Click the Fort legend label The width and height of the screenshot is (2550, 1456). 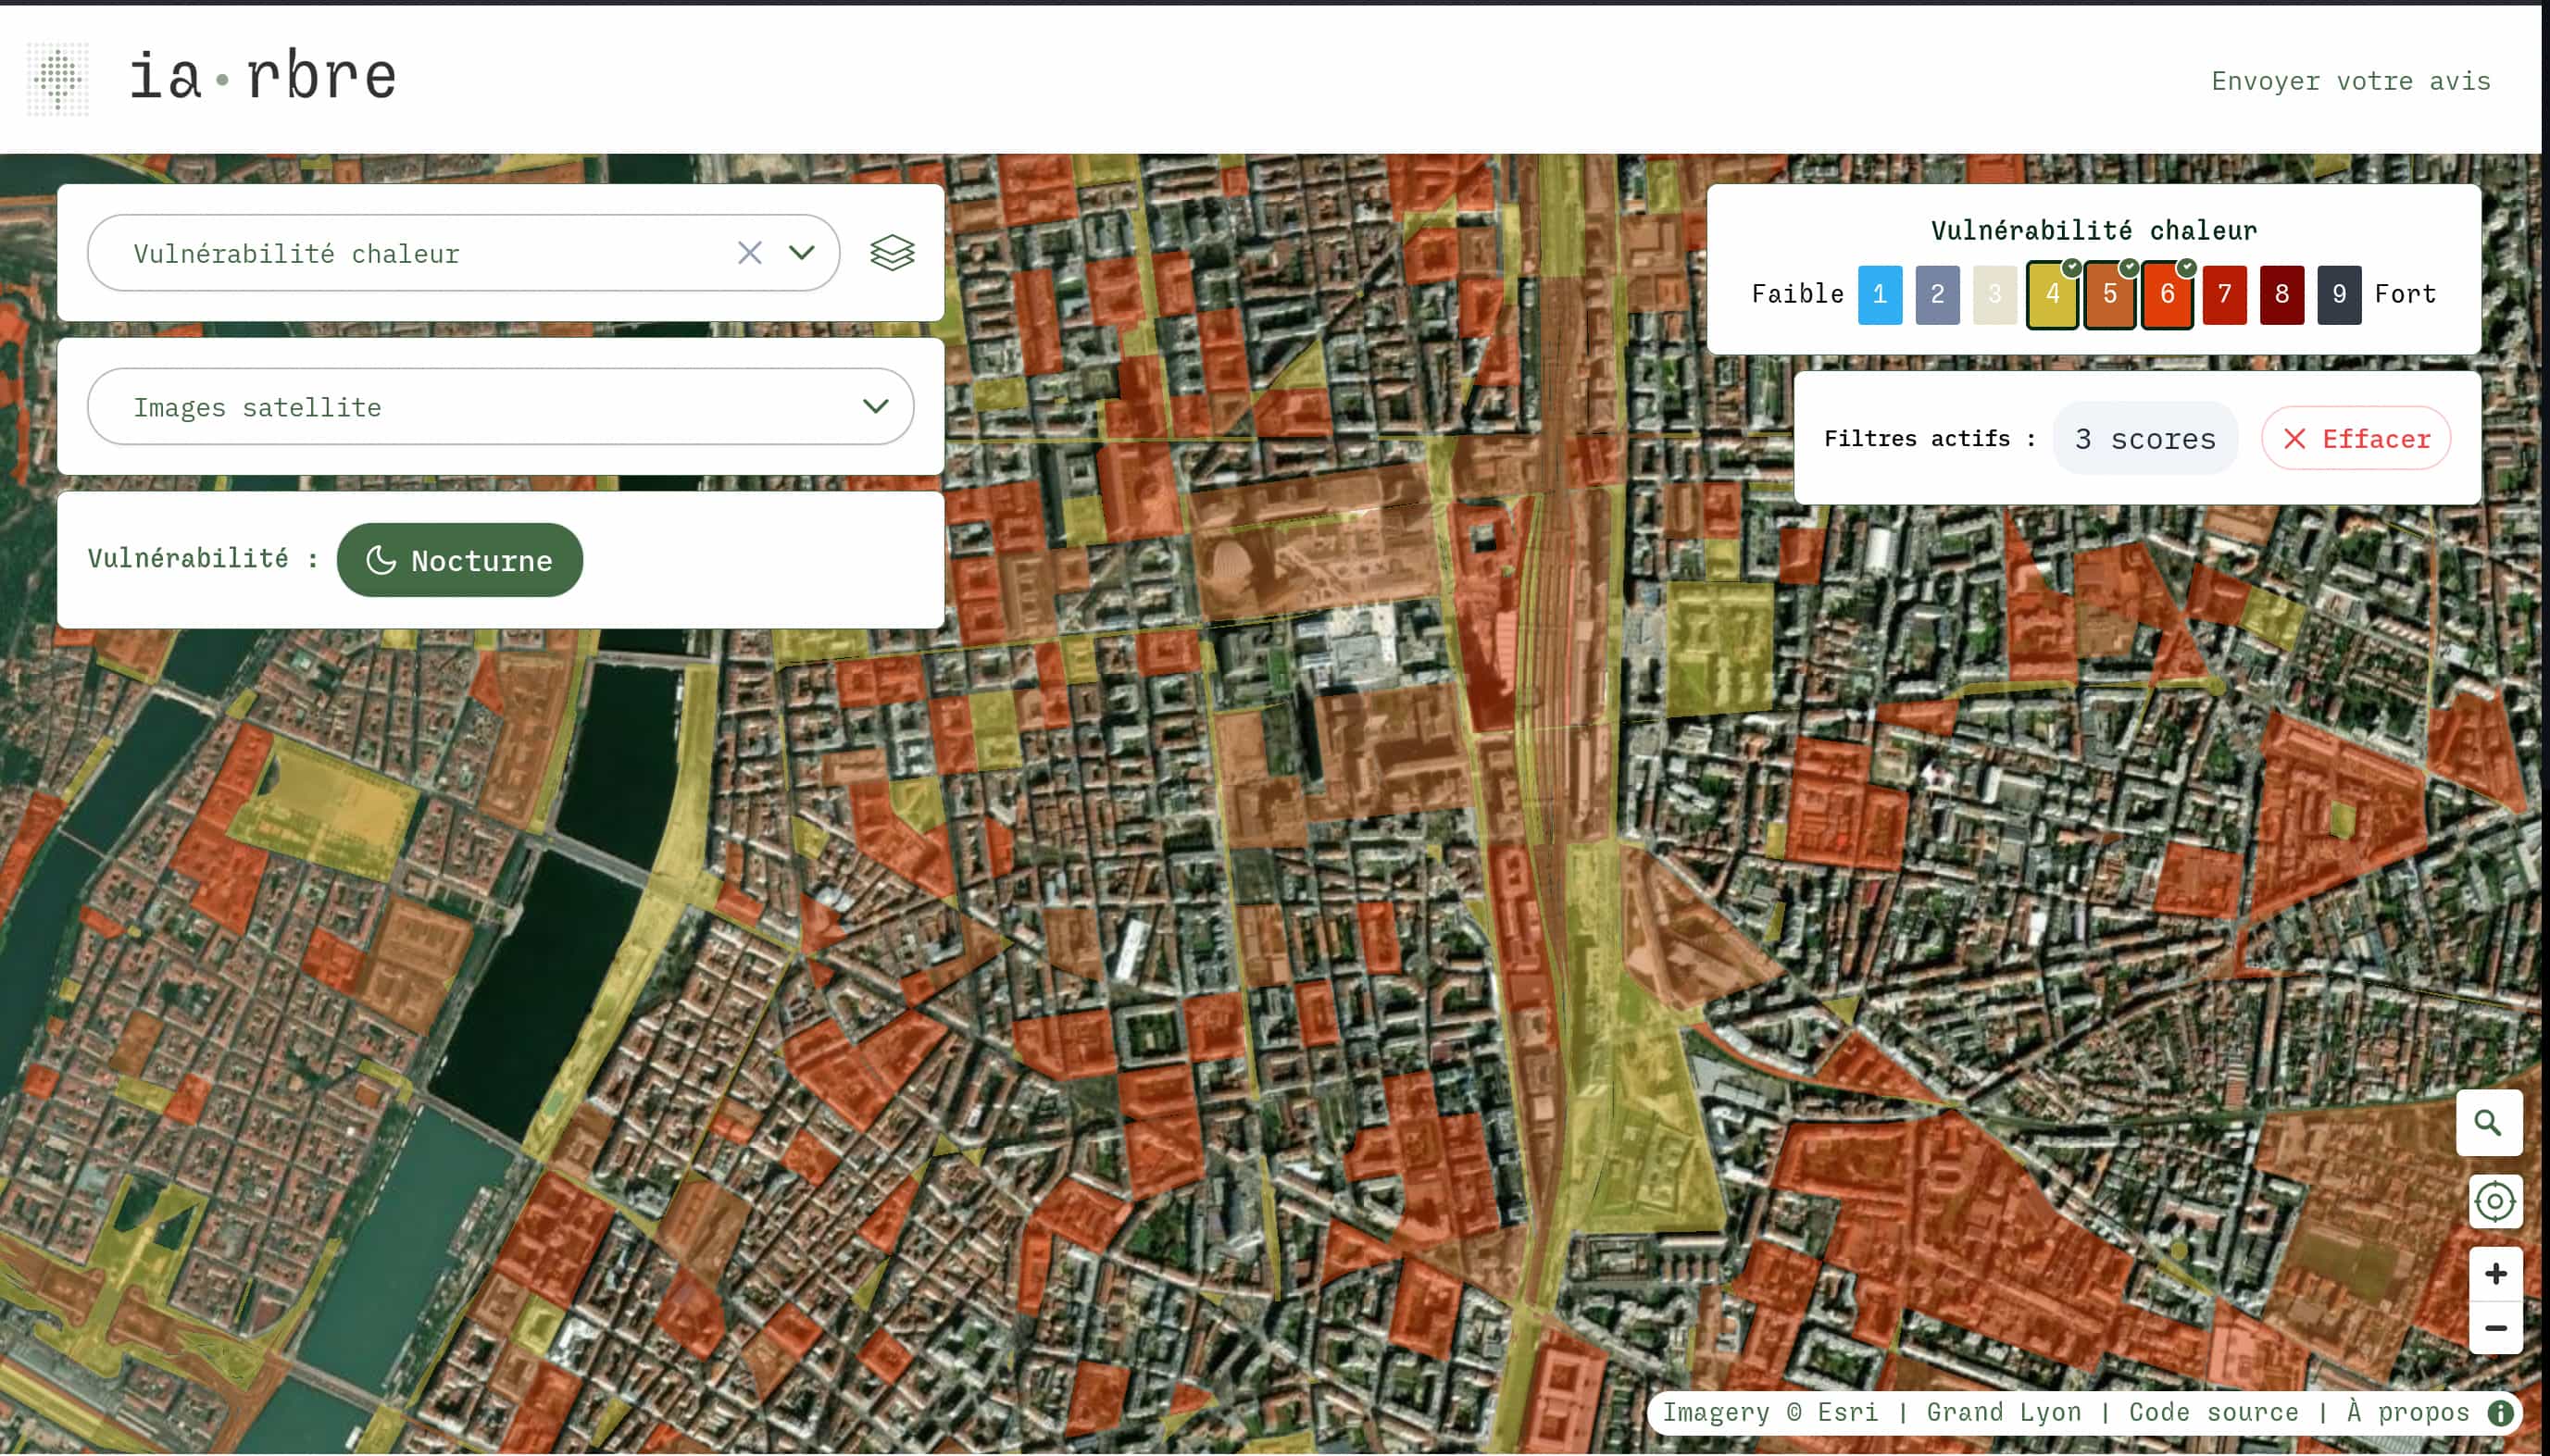2405,294
